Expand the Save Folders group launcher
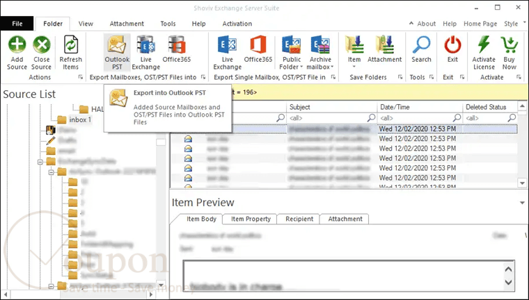Viewport: 529px width, 300px height. coord(400,77)
